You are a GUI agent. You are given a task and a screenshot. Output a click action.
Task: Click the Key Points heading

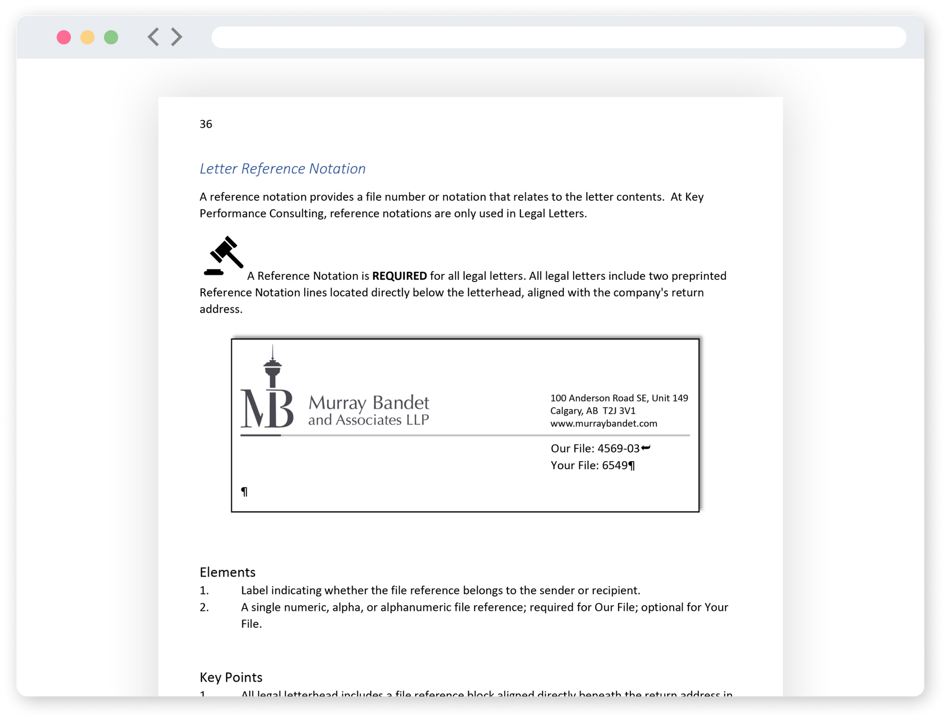[x=231, y=677]
